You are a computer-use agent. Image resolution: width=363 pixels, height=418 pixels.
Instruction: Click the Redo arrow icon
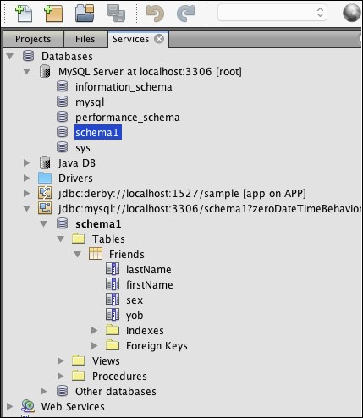click(186, 14)
